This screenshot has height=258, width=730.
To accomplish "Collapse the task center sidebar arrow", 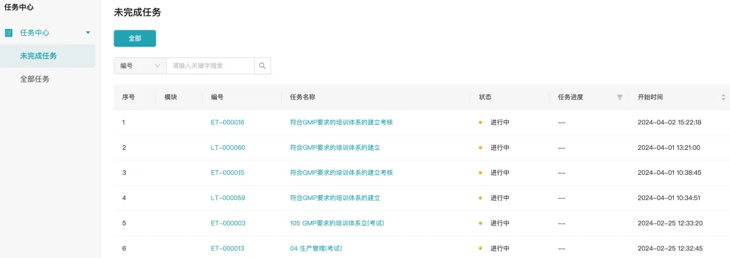I will click(88, 33).
